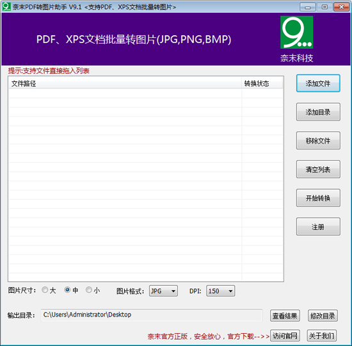Click the 提示:支持文件直接拖入列表 hint text

(x=49, y=71)
